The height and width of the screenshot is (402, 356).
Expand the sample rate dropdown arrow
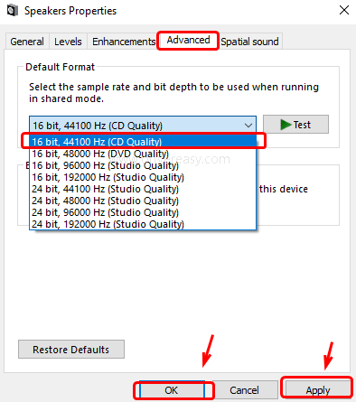coord(248,126)
